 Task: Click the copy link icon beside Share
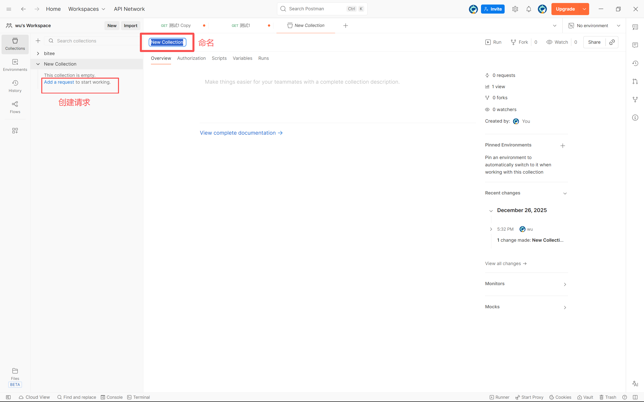[x=612, y=42]
